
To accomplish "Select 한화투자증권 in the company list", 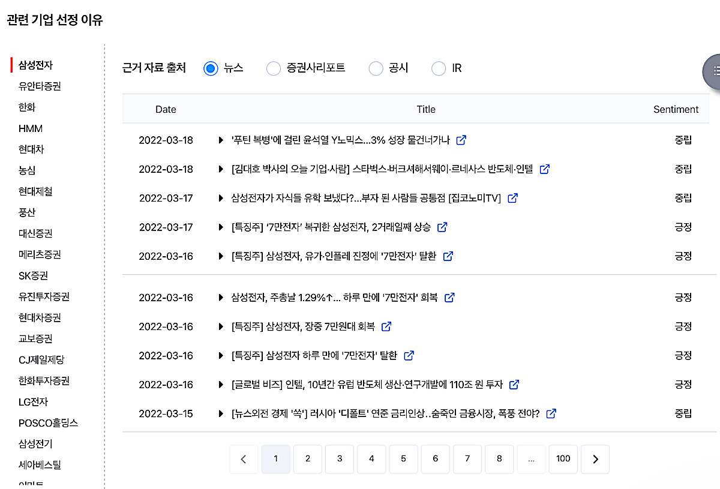I will (x=44, y=381).
